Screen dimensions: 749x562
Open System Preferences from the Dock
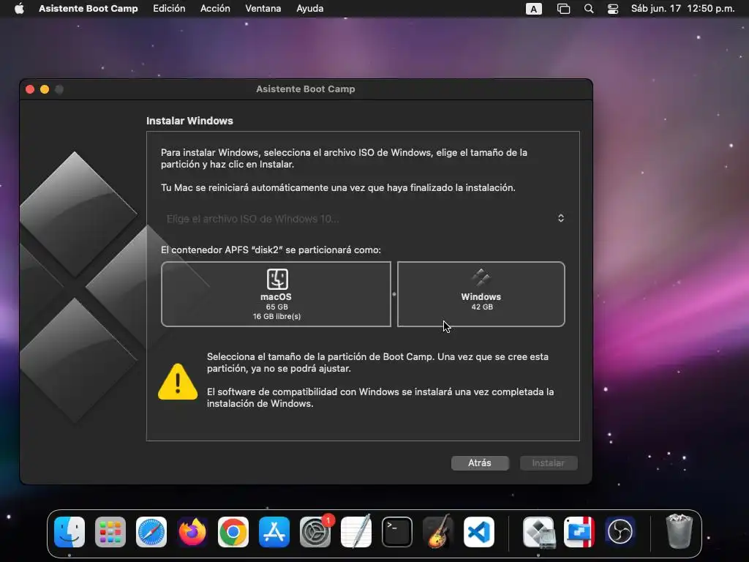315,532
